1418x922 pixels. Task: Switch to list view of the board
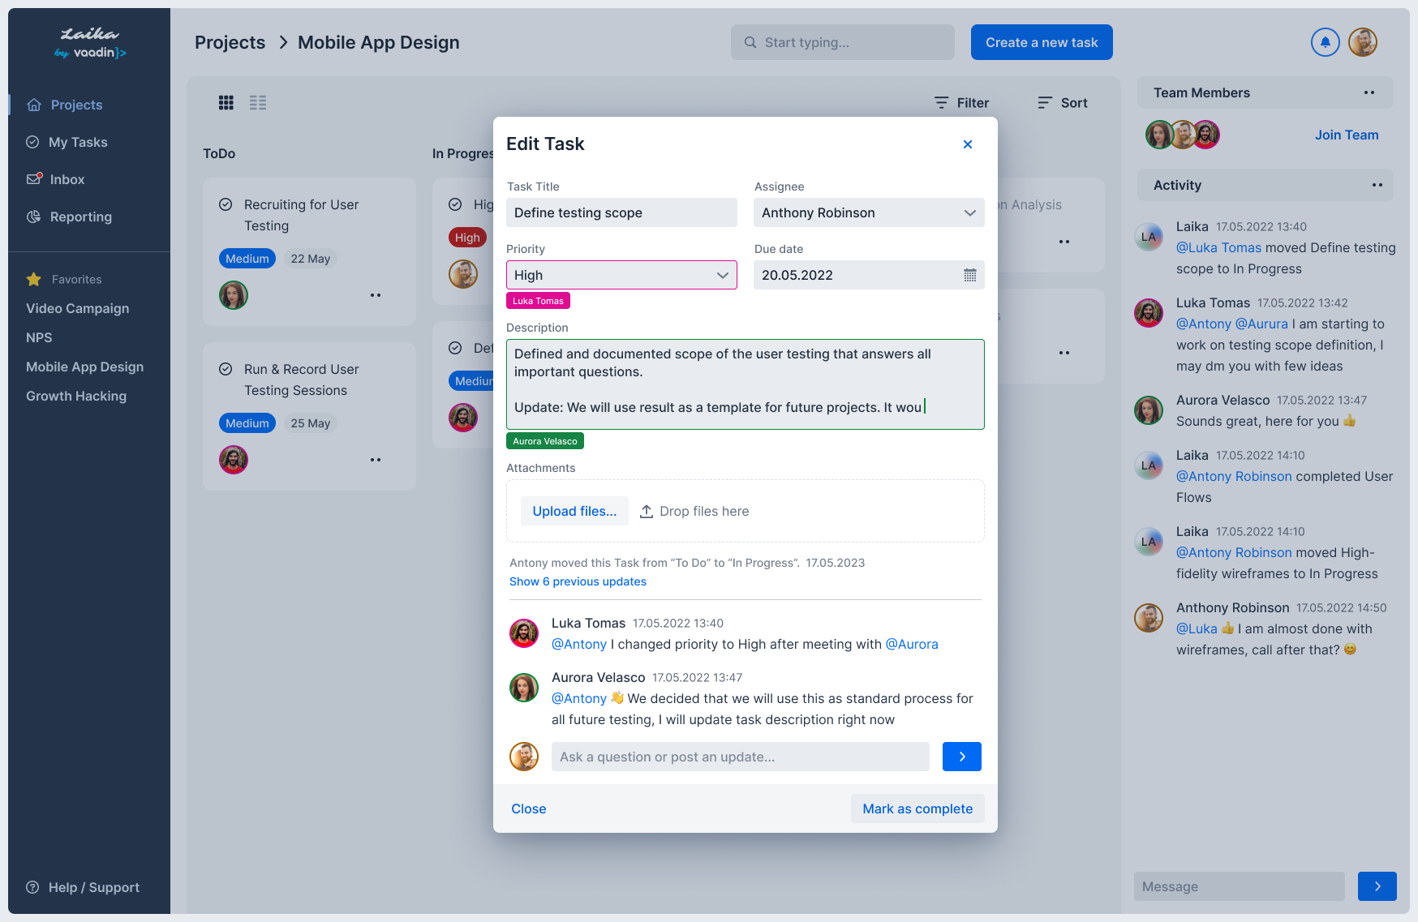pos(258,102)
